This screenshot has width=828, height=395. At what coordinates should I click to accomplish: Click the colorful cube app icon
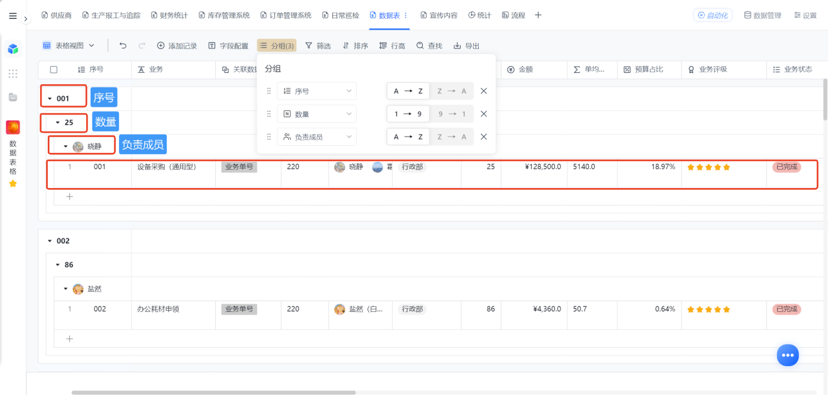[x=13, y=48]
